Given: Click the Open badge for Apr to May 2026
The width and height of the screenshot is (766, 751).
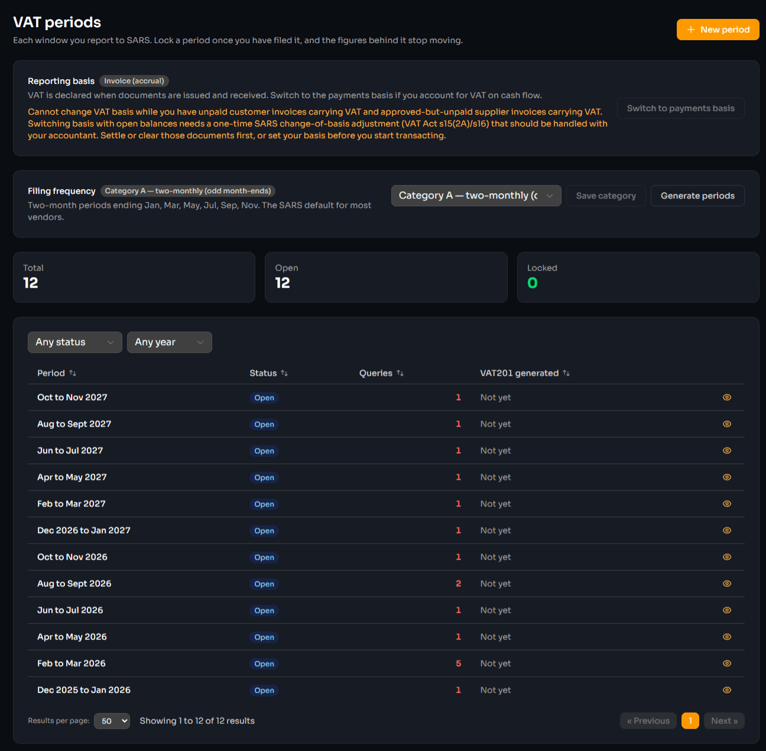Looking at the screenshot, I should tap(264, 637).
